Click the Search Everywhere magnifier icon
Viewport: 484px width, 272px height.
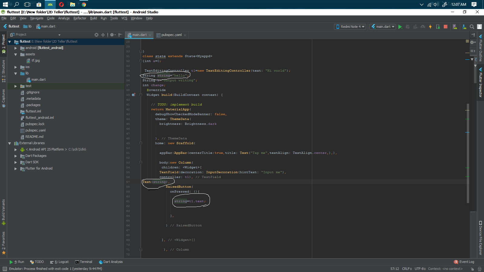coord(472,27)
